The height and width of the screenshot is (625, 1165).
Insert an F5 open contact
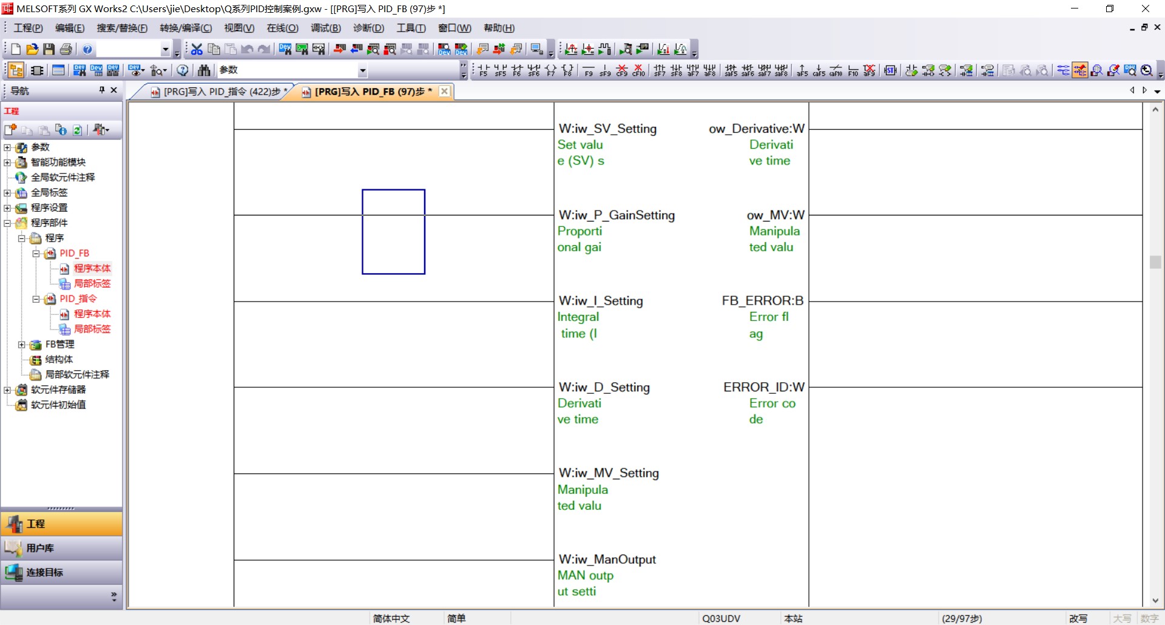(483, 70)
